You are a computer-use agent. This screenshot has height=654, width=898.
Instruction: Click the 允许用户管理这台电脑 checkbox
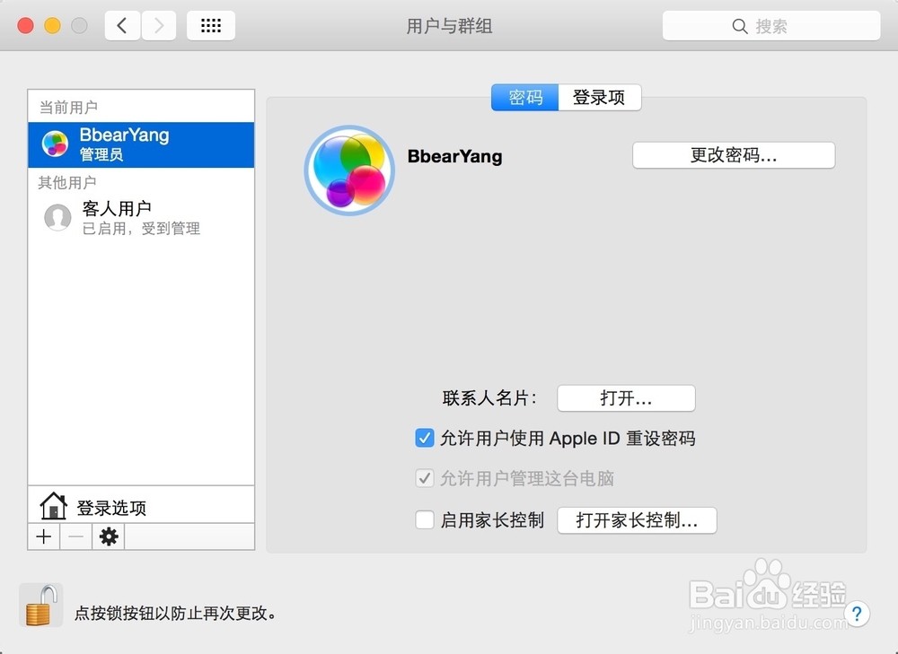pos(424,478)
